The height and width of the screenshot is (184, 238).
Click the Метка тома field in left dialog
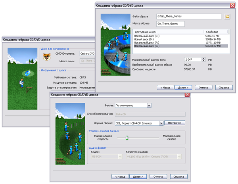87,61
